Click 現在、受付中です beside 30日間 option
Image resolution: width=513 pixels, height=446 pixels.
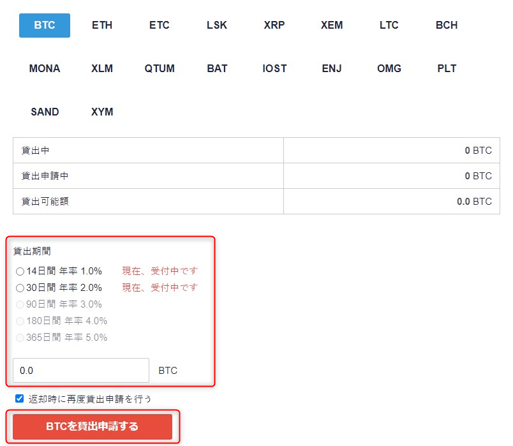(x=160, y=288)
